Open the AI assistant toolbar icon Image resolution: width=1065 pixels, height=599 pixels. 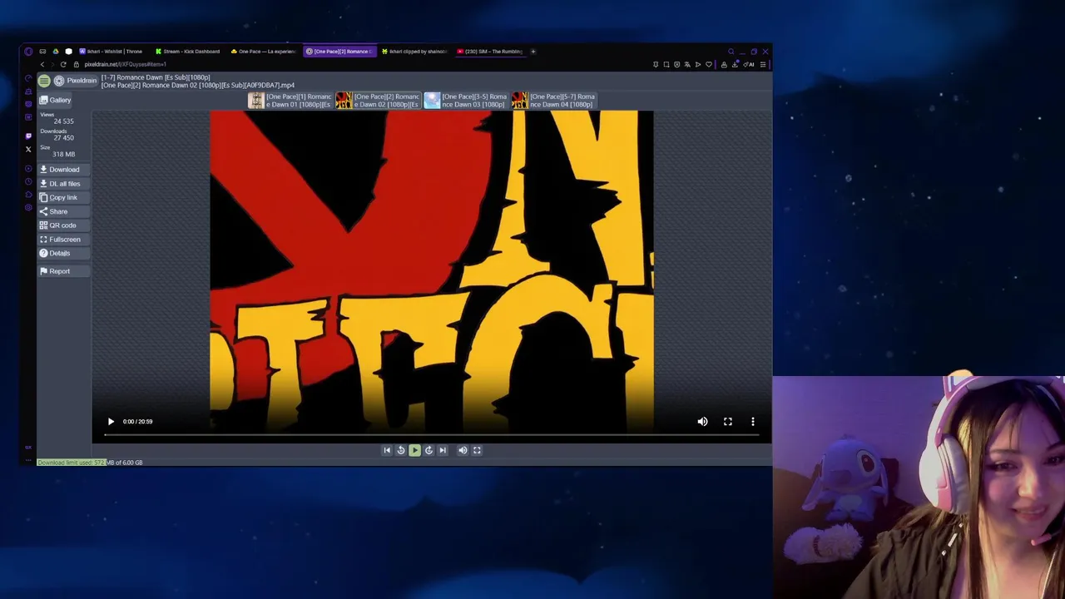[x=749, y=64]
